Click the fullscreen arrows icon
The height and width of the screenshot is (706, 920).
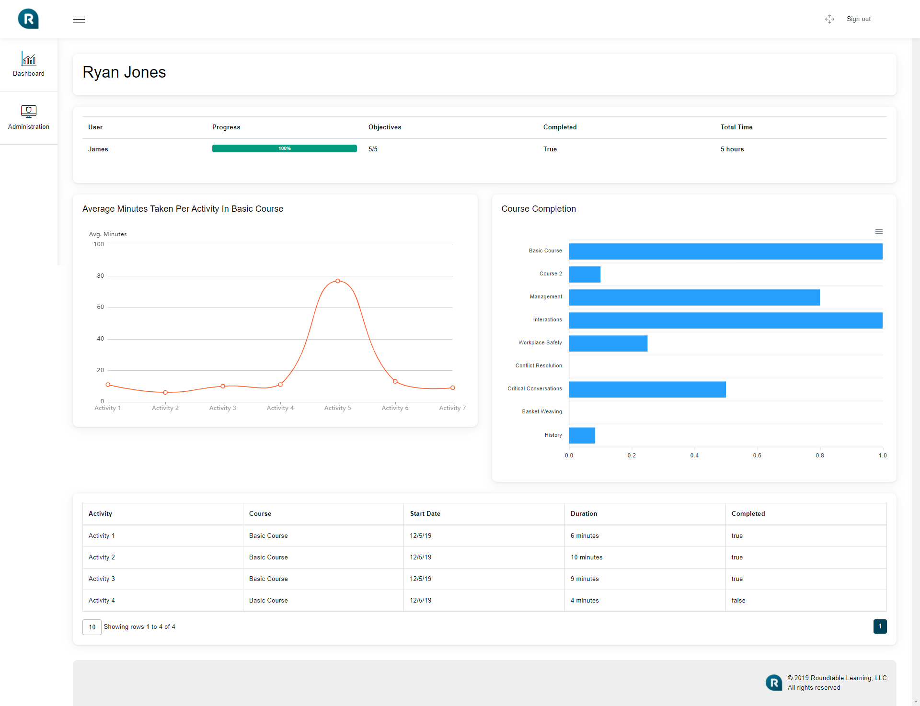point(829,19)
